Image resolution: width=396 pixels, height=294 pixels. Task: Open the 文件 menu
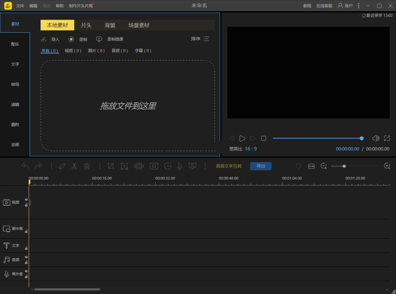(20, 6)
